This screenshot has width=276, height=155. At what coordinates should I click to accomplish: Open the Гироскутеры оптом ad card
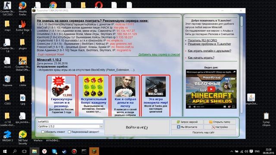click(61, 96)
